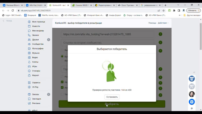Click browser address bar URL

click(x=36, y=10)
